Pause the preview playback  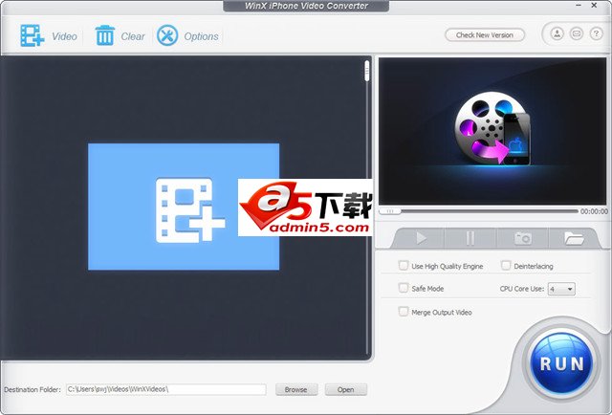click(x=470, y=238)
